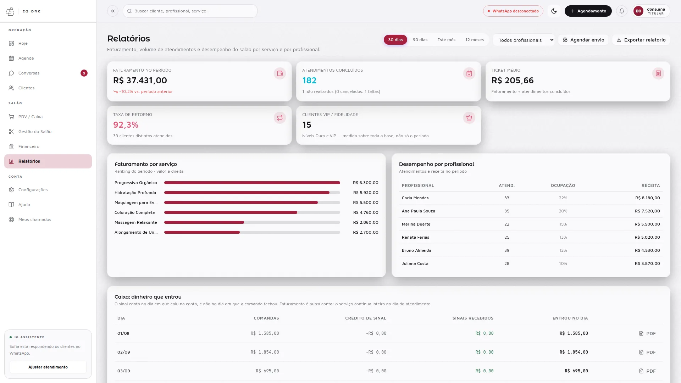Screen dimensions: 681x383
Task: Click the Agendar envio button
Action: click(x=583, y=40)
